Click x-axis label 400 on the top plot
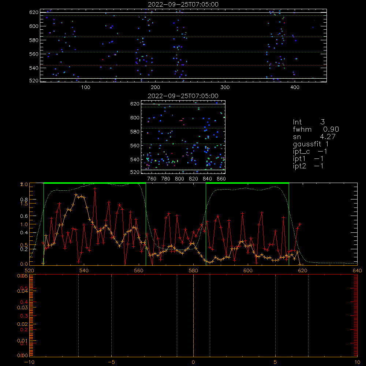 pos(295,87)
